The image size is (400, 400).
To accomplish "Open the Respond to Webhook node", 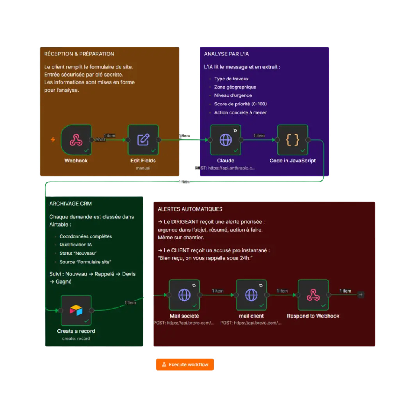I will [313, 295].
